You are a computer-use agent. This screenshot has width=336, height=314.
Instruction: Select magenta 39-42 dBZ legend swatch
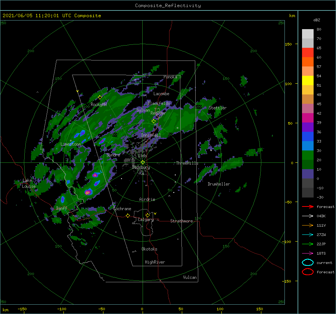tap(308, 118)
